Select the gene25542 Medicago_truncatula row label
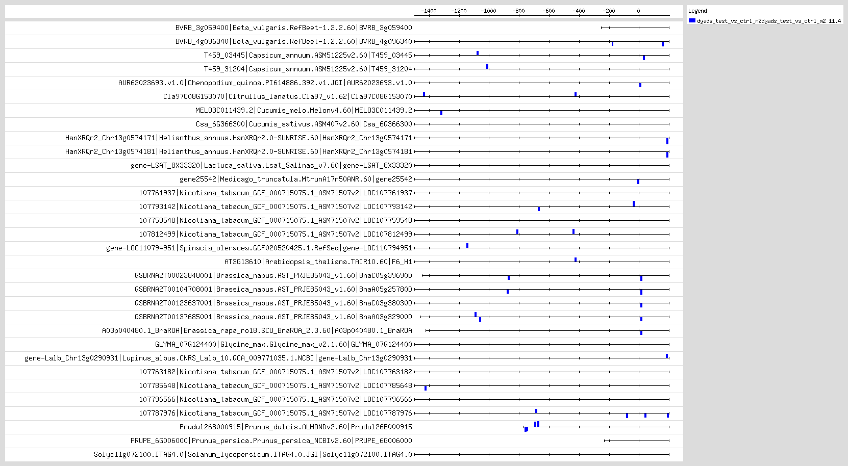 coord(296,179)
